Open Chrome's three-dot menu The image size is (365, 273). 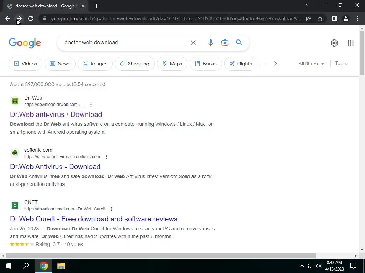[357, 18]
